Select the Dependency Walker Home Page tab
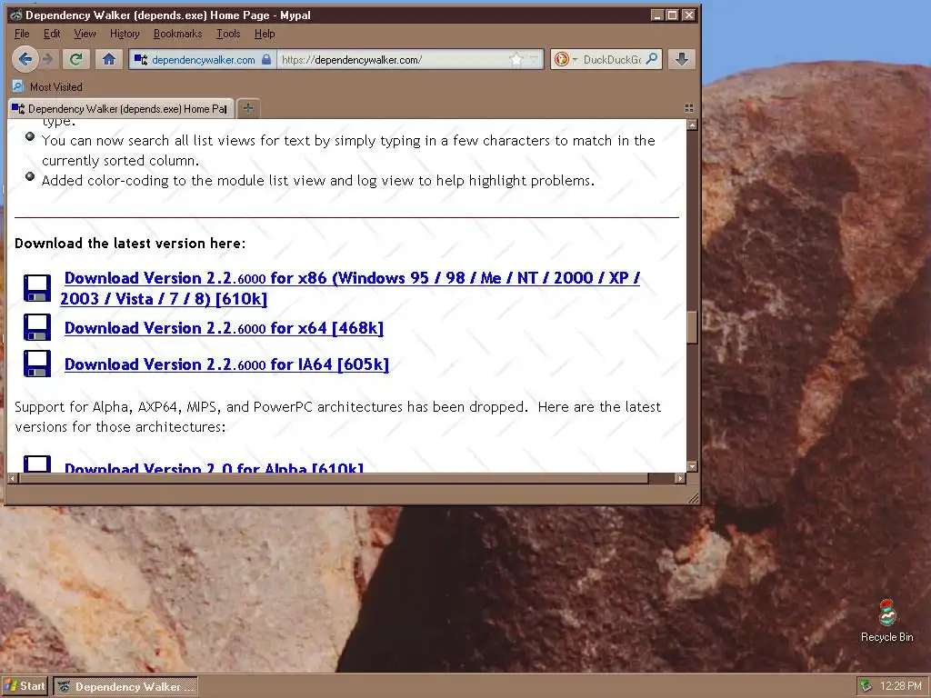This screenshot has height=698, width=931. pyautogui.click(x=121, y=109)
